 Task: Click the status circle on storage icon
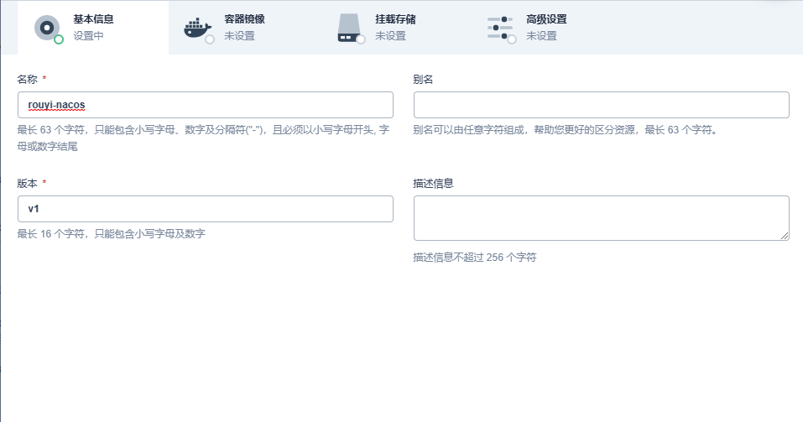click(x=361, y=39)
